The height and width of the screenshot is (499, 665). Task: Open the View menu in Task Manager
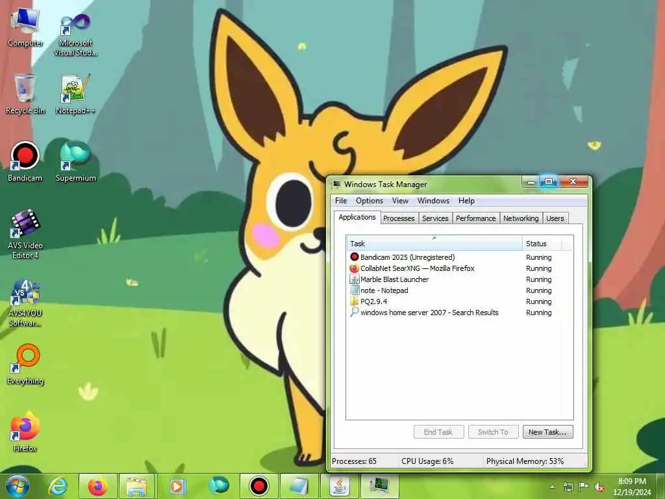coord(400,201)
